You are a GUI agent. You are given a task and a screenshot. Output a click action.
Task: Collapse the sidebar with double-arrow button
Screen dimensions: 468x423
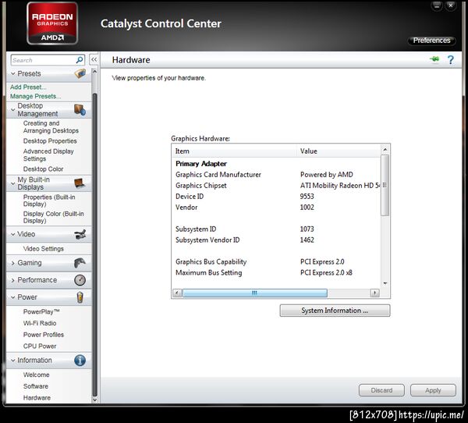coord(94,59)
